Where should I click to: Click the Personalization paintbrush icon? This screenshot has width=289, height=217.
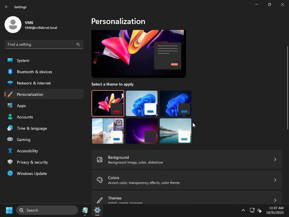click(10, 94)
